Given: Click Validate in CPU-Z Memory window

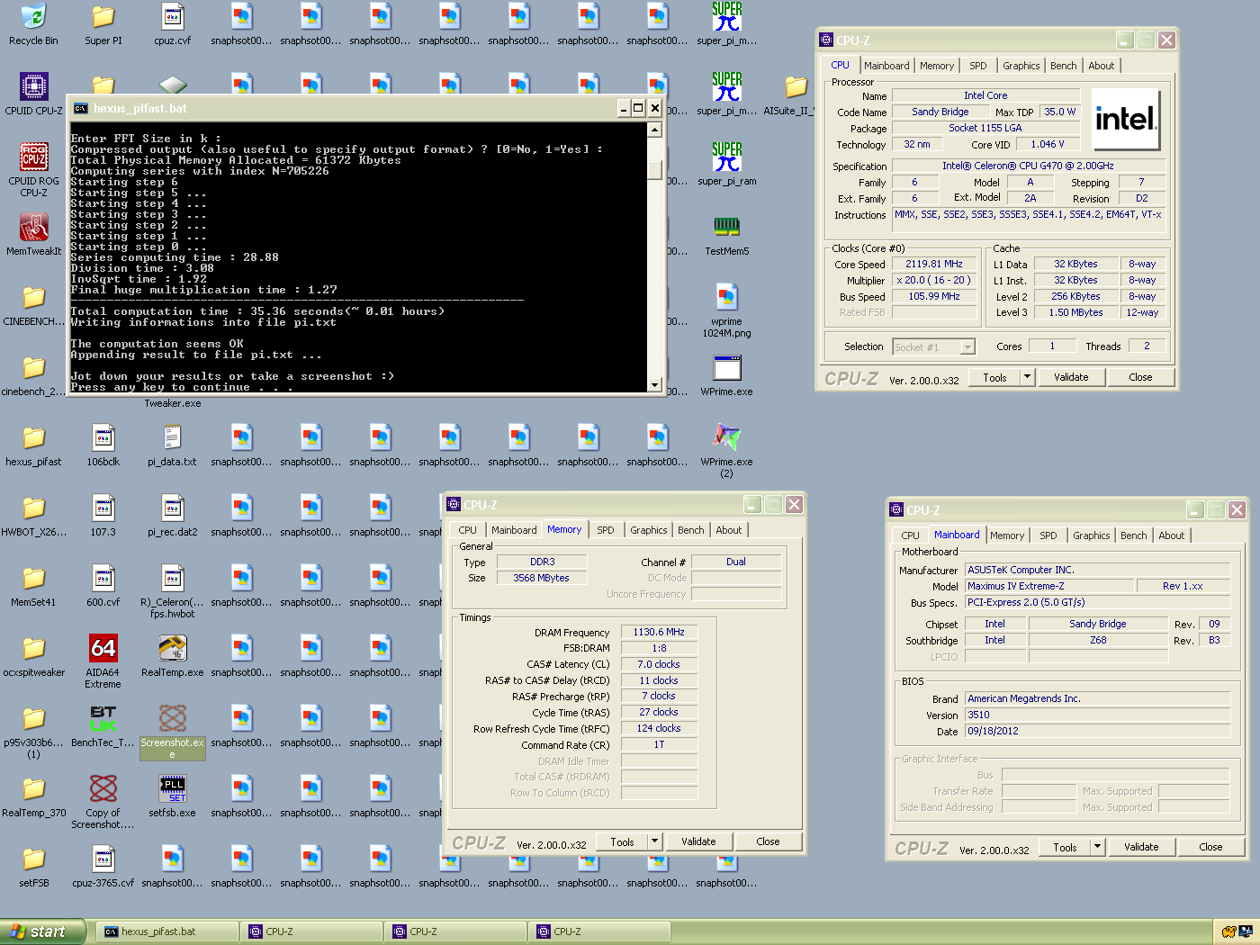Looking at the screenshot, I should (x=698, y=841).
